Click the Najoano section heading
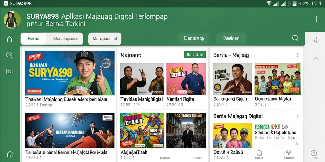The width and height of the screenshot is (325, 162). (131, 55)
